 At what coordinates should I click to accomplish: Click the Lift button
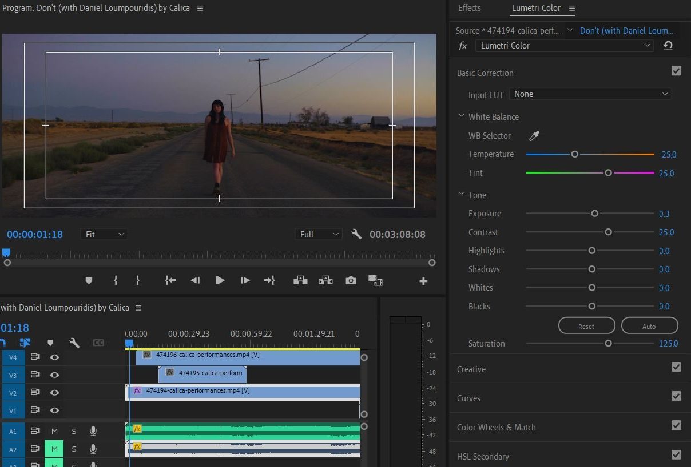tap(300, 280)
